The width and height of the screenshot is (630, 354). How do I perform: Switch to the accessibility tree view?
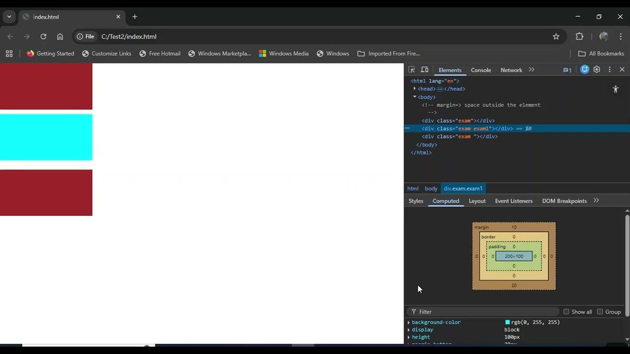[615, 89]
